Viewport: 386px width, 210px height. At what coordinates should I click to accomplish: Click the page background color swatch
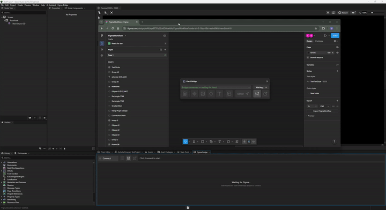click(x=308, y=52)
